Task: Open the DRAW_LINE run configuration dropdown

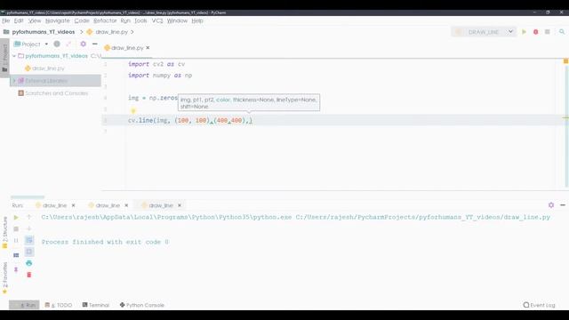Action: click(x=484, y=32)
